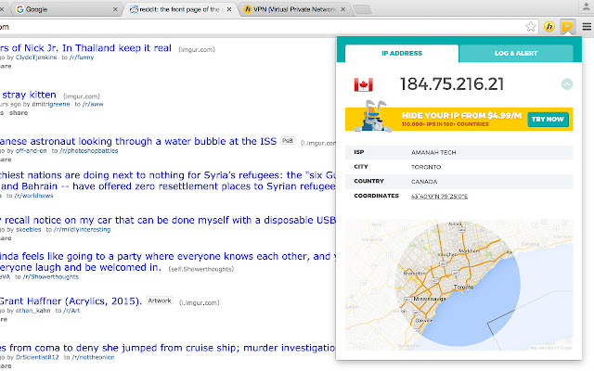Open the party shower thought post

click(x=167, y=262)
